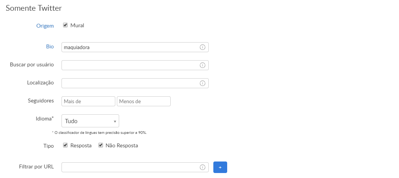Click the Menos de followers field
This screenshot has height=178, width=399.
[x=143, y=101]
